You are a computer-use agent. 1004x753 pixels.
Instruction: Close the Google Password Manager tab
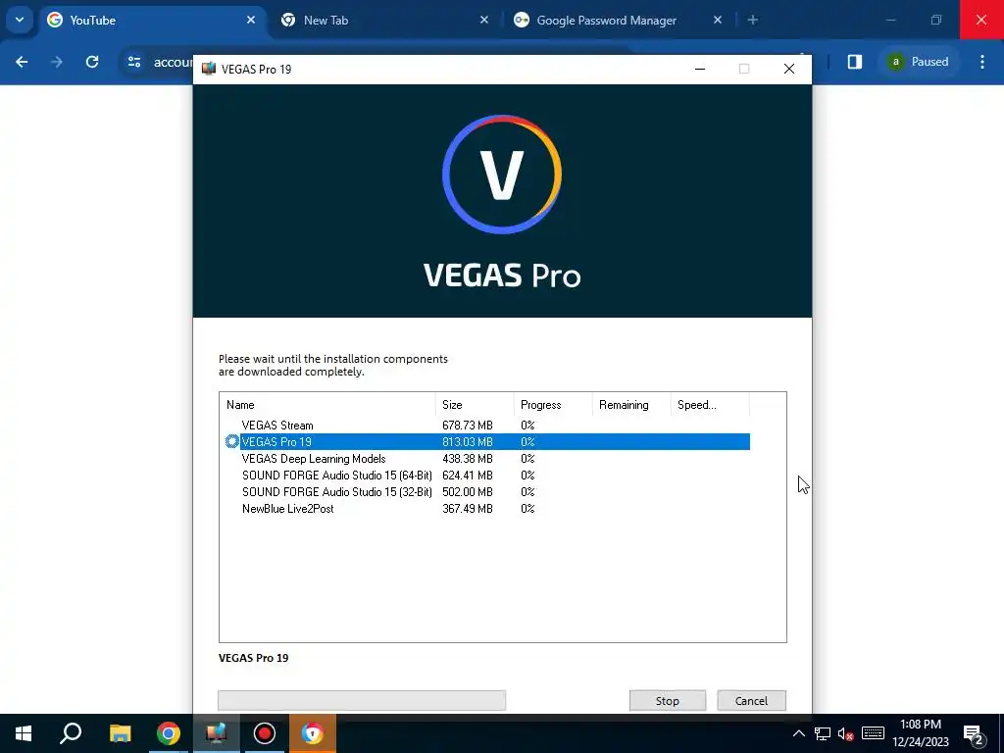click(717, 20)
